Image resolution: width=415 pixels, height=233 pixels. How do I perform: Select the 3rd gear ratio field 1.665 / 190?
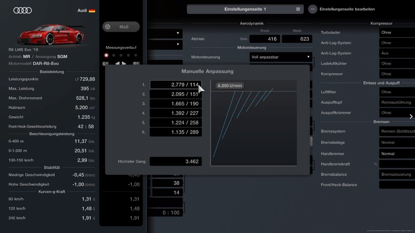click(176, 104)
